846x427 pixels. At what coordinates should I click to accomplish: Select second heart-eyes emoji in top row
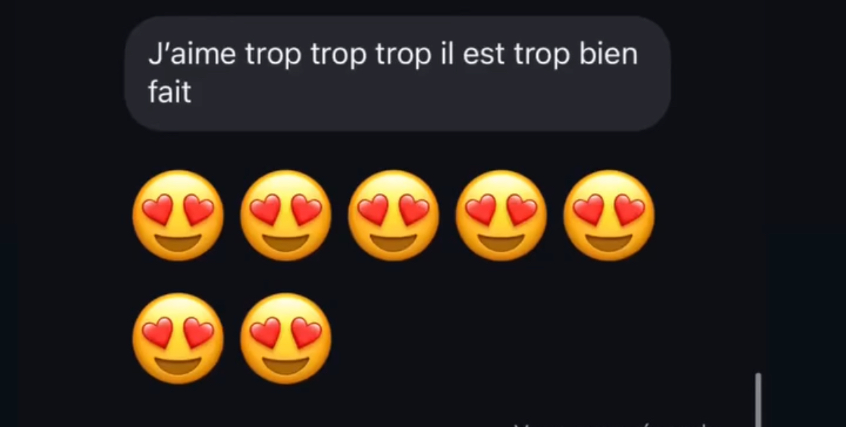(286, 215)
